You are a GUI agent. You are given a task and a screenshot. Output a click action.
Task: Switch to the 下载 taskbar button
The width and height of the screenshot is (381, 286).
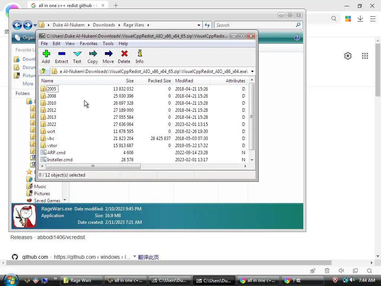tap(303, 280)
